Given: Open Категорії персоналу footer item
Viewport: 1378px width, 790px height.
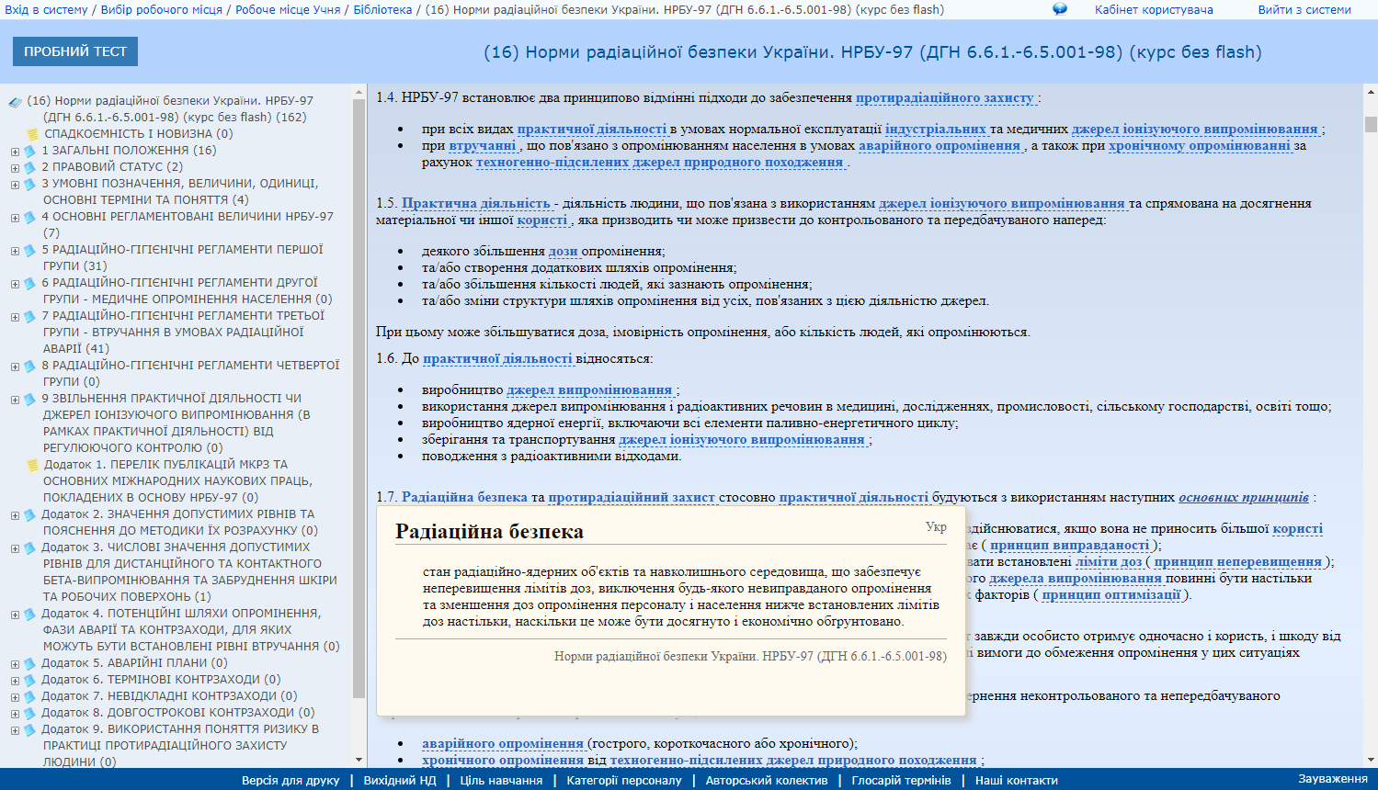Looking at the screenshot, I should 624,780.
